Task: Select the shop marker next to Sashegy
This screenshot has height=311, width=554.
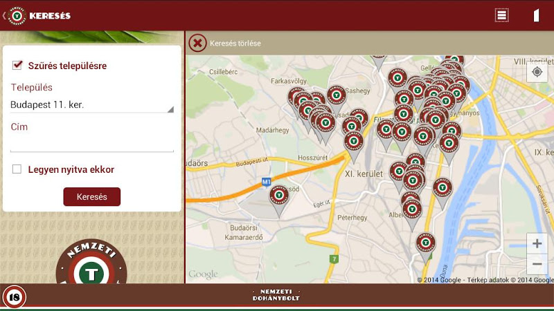Action: [x=337, y=98]
